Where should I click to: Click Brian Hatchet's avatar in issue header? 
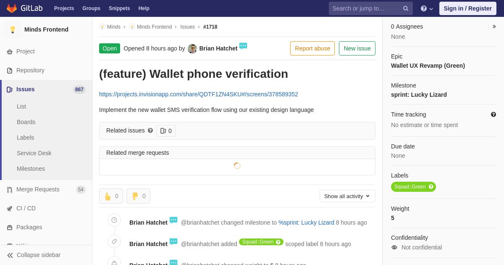coord(192,49)
